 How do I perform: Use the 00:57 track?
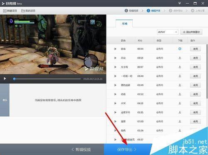click(196, 67)
